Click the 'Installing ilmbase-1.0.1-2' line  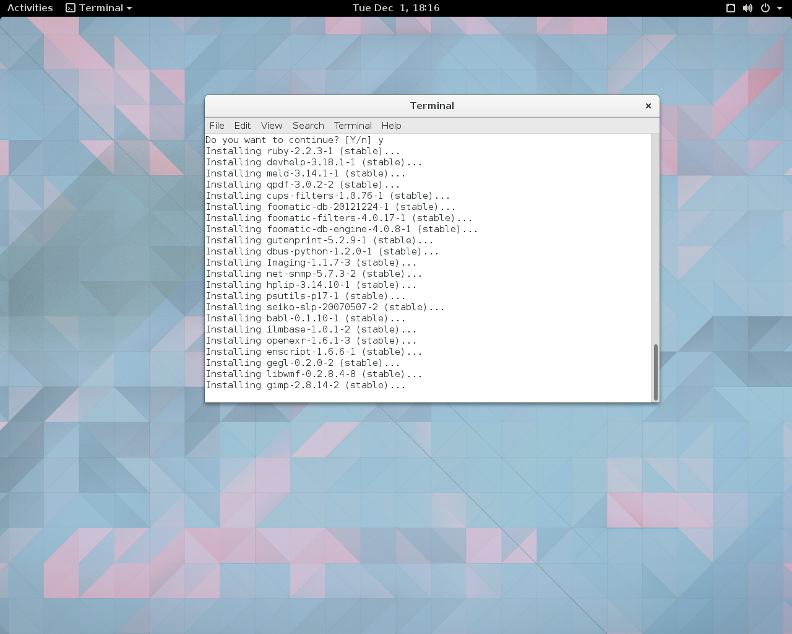311,329
